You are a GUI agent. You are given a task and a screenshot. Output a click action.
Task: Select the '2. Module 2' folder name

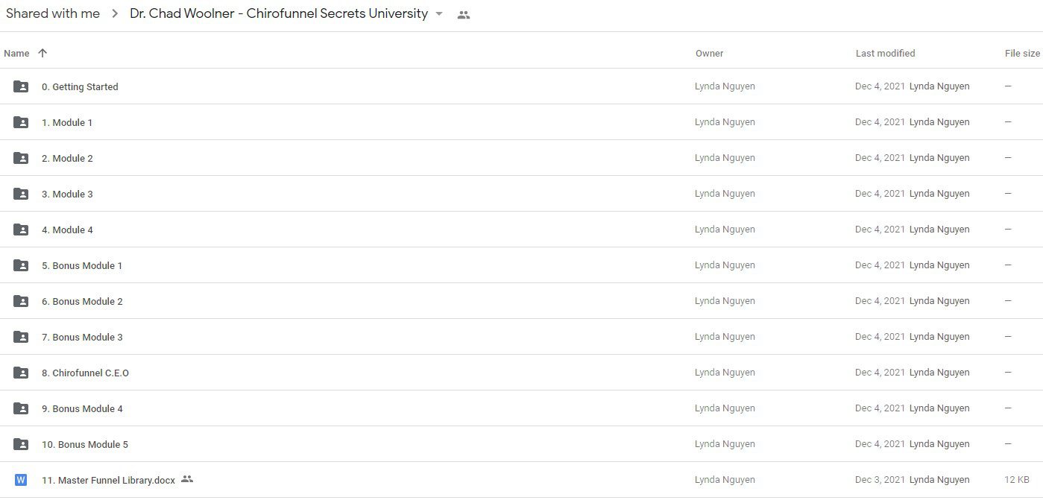click(x=67, y=158)
